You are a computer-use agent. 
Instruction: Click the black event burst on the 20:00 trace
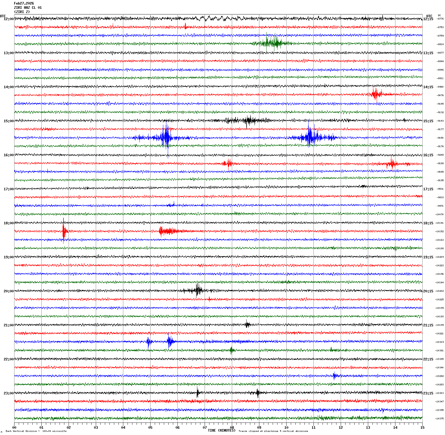point(198,290)
